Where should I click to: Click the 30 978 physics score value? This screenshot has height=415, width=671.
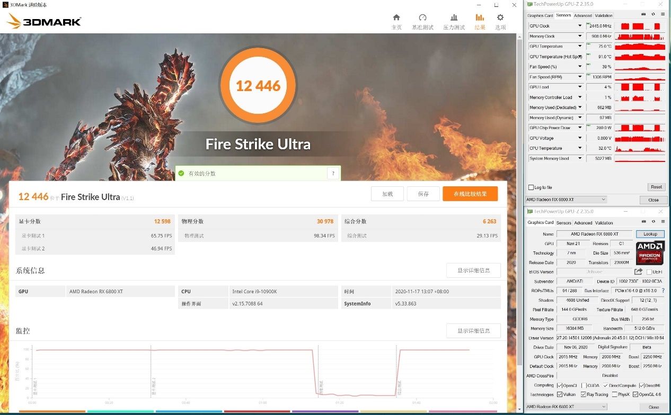click(x=325, y=221)
